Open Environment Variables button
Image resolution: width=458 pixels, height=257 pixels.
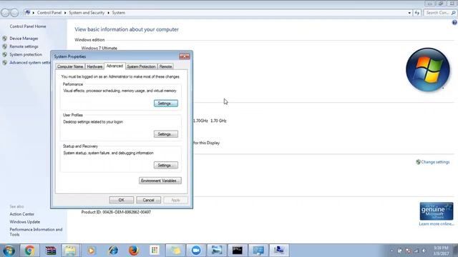tap(160, 181)
